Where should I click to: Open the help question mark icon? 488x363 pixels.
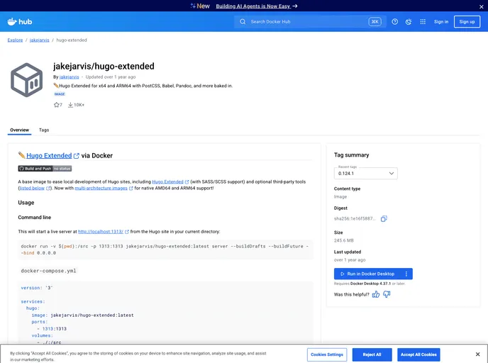click(394, 22)
